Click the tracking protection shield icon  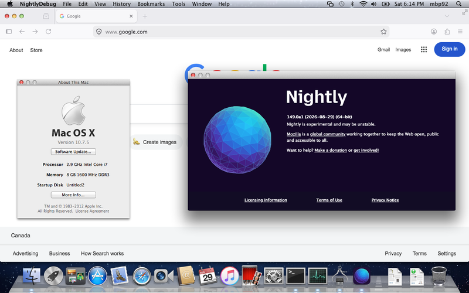pos(99,32)
